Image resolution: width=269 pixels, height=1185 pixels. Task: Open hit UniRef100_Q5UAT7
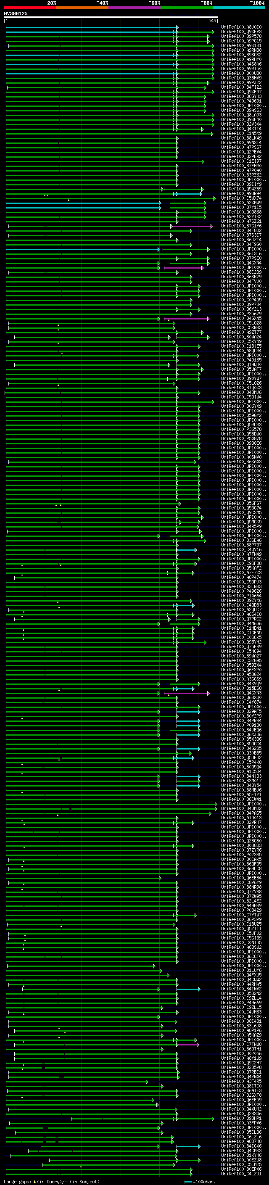point(241,369)
